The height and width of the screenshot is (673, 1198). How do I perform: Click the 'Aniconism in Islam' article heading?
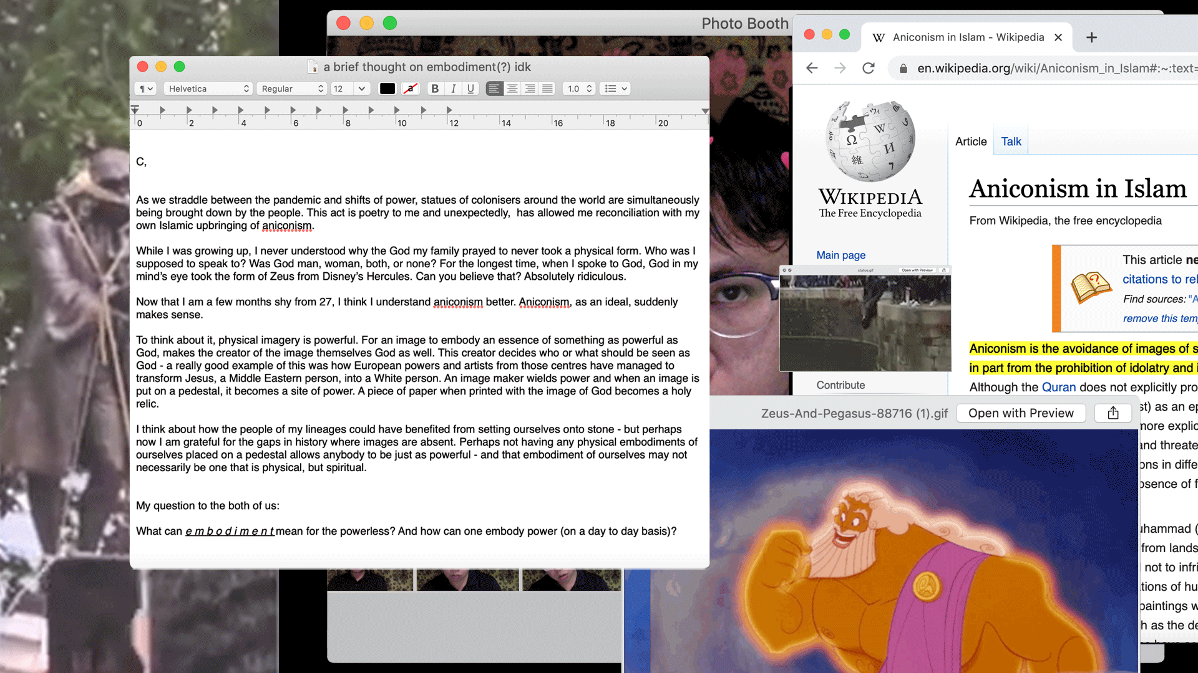coord(1078,188)
